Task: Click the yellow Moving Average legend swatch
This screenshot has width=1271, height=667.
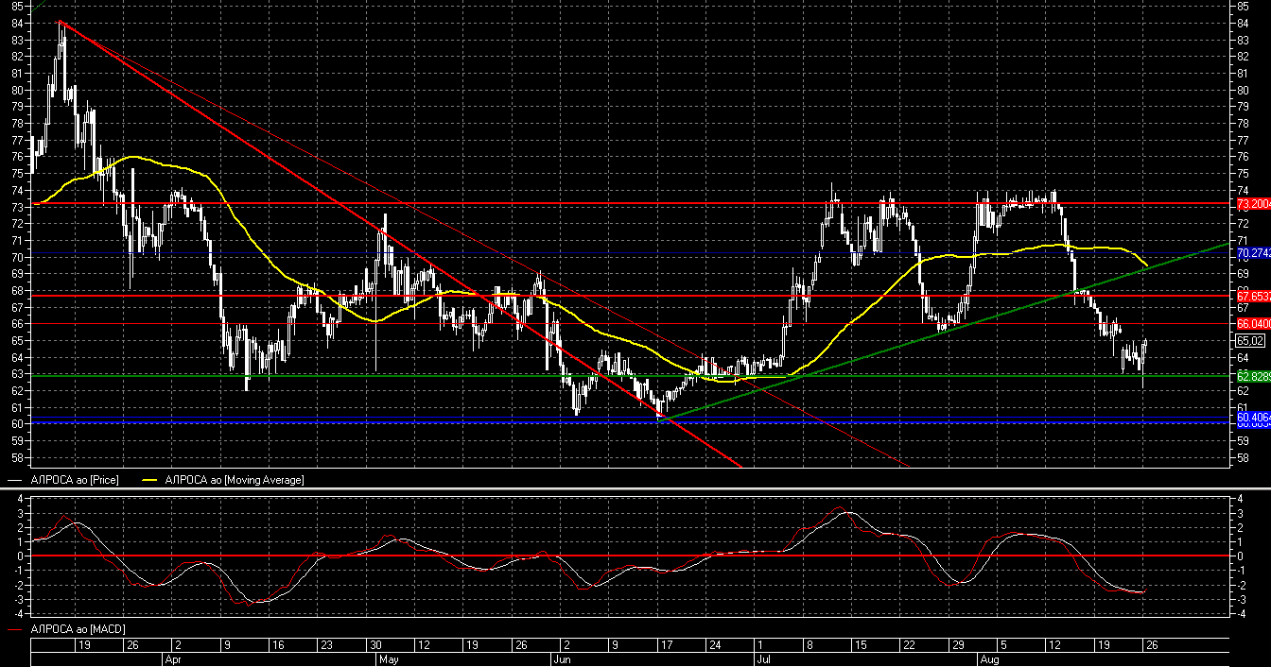Action: [151, 480]
